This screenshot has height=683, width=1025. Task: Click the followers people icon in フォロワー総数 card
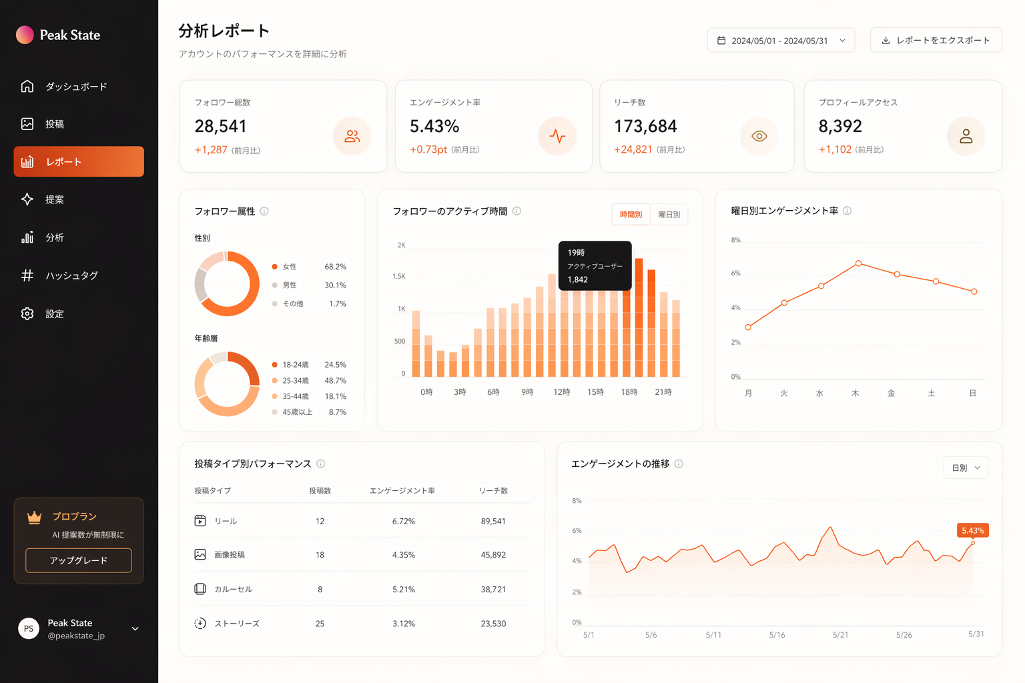[352, 136]
